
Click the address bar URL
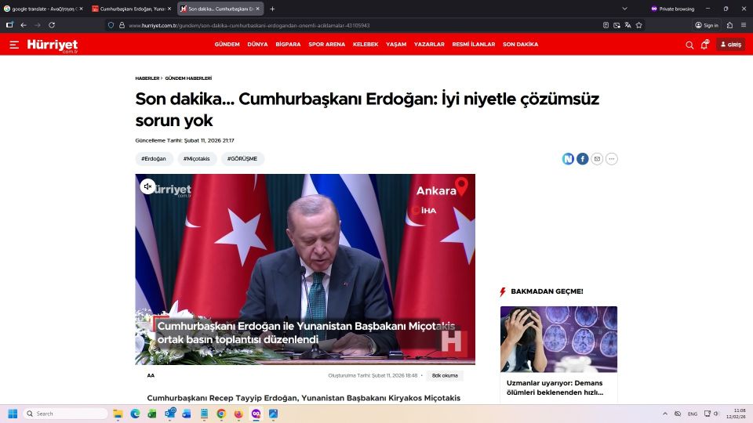pos(249,25)
